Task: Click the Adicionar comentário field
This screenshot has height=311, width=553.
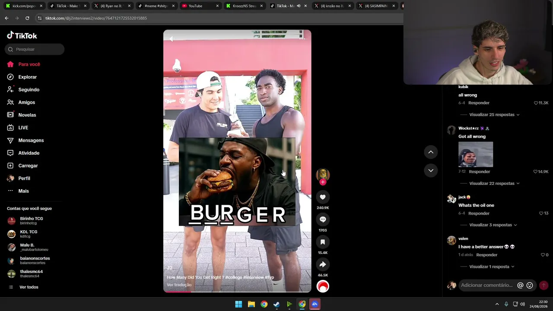Action: (x=486, y=285)
